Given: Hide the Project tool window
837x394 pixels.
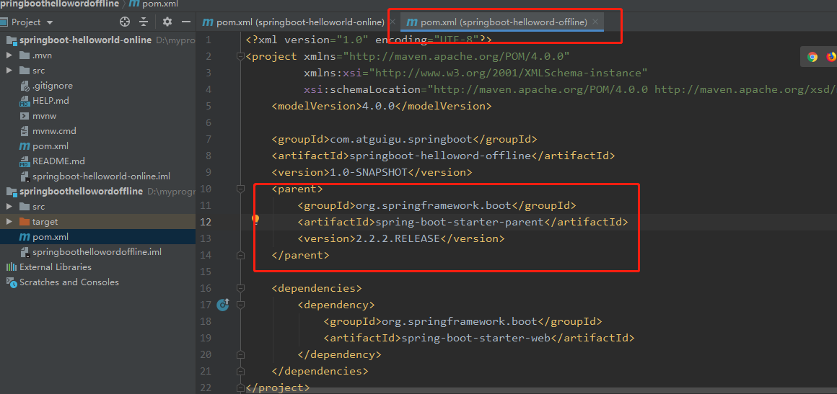Looking at the screenshot, I should click(186, 22).
